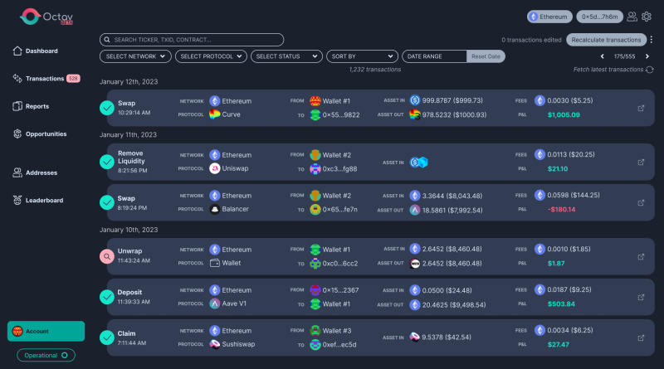
Task: Open the Select Protocol dropdown
Action: point(213,56)
